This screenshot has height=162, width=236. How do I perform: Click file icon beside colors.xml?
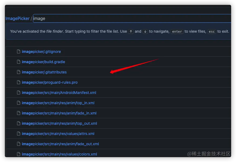click(19, 154)
